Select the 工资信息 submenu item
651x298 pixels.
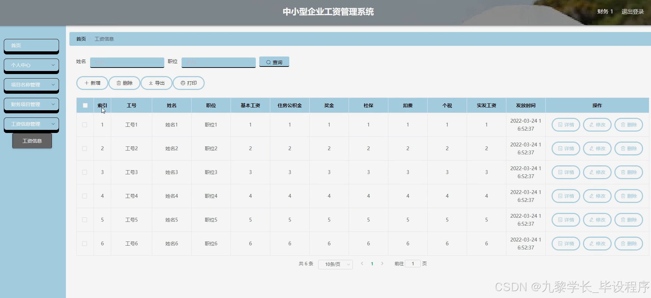[32, 141]
